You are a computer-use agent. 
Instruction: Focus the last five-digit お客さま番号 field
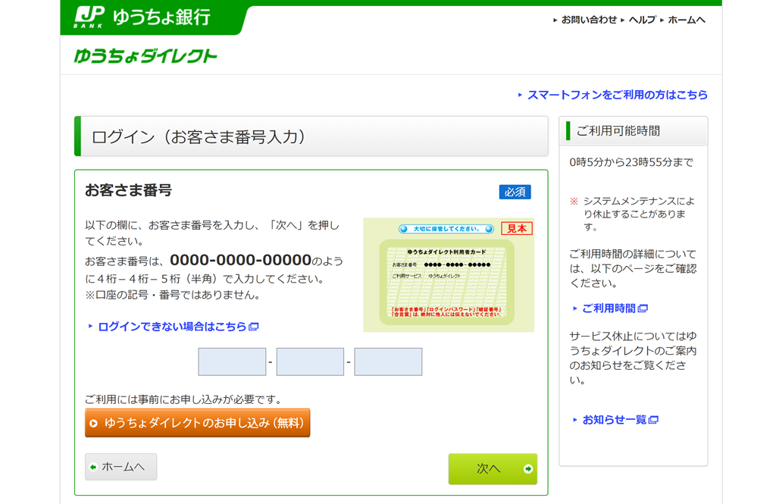coord(388,362)
